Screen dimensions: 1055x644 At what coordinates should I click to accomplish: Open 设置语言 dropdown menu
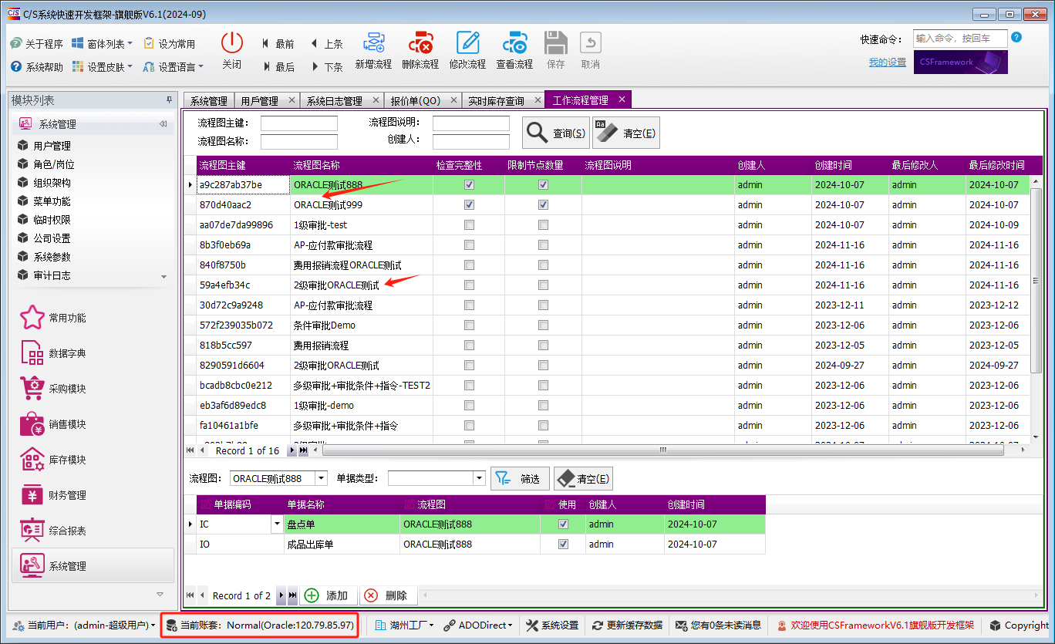click(x=174, y=67)
